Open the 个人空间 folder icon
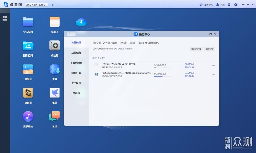 (x=28, y=22)
